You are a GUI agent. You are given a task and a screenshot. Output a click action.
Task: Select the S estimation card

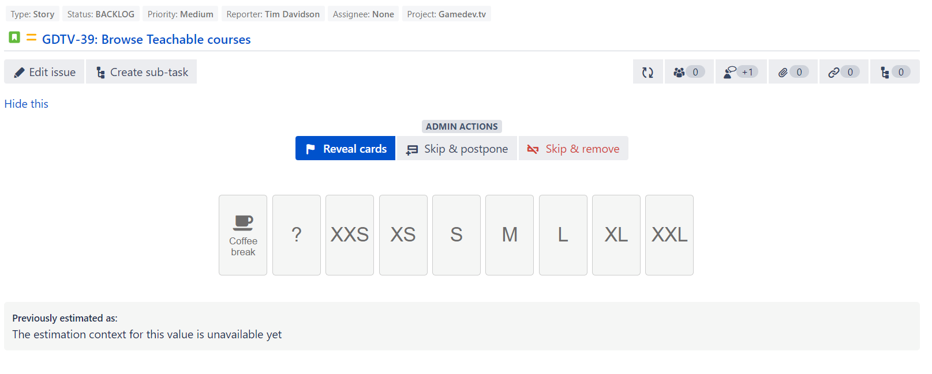(x=456, y=235)
